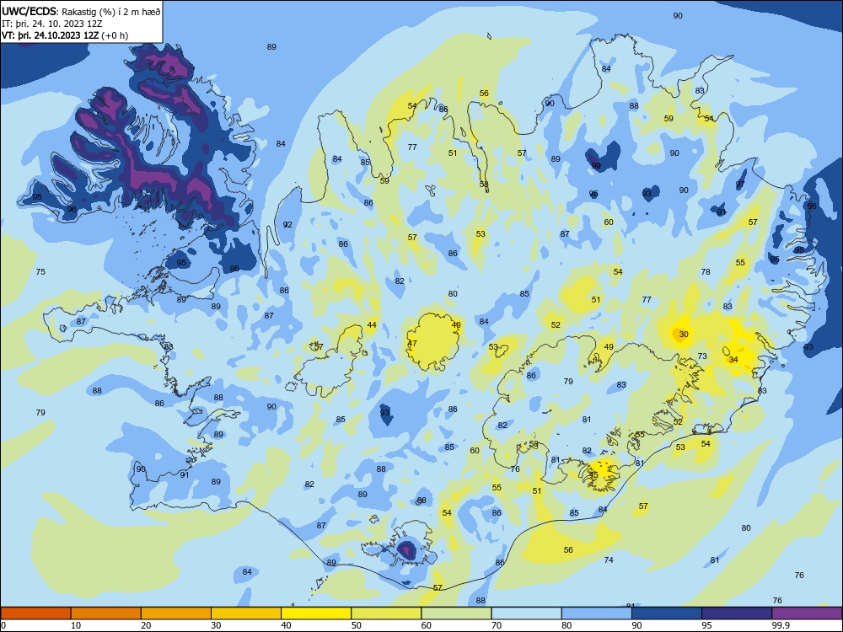Viewport: 843px width, 632px height.
Task: Click the humidity value 44 on the map
Action: tap(372, 325)
